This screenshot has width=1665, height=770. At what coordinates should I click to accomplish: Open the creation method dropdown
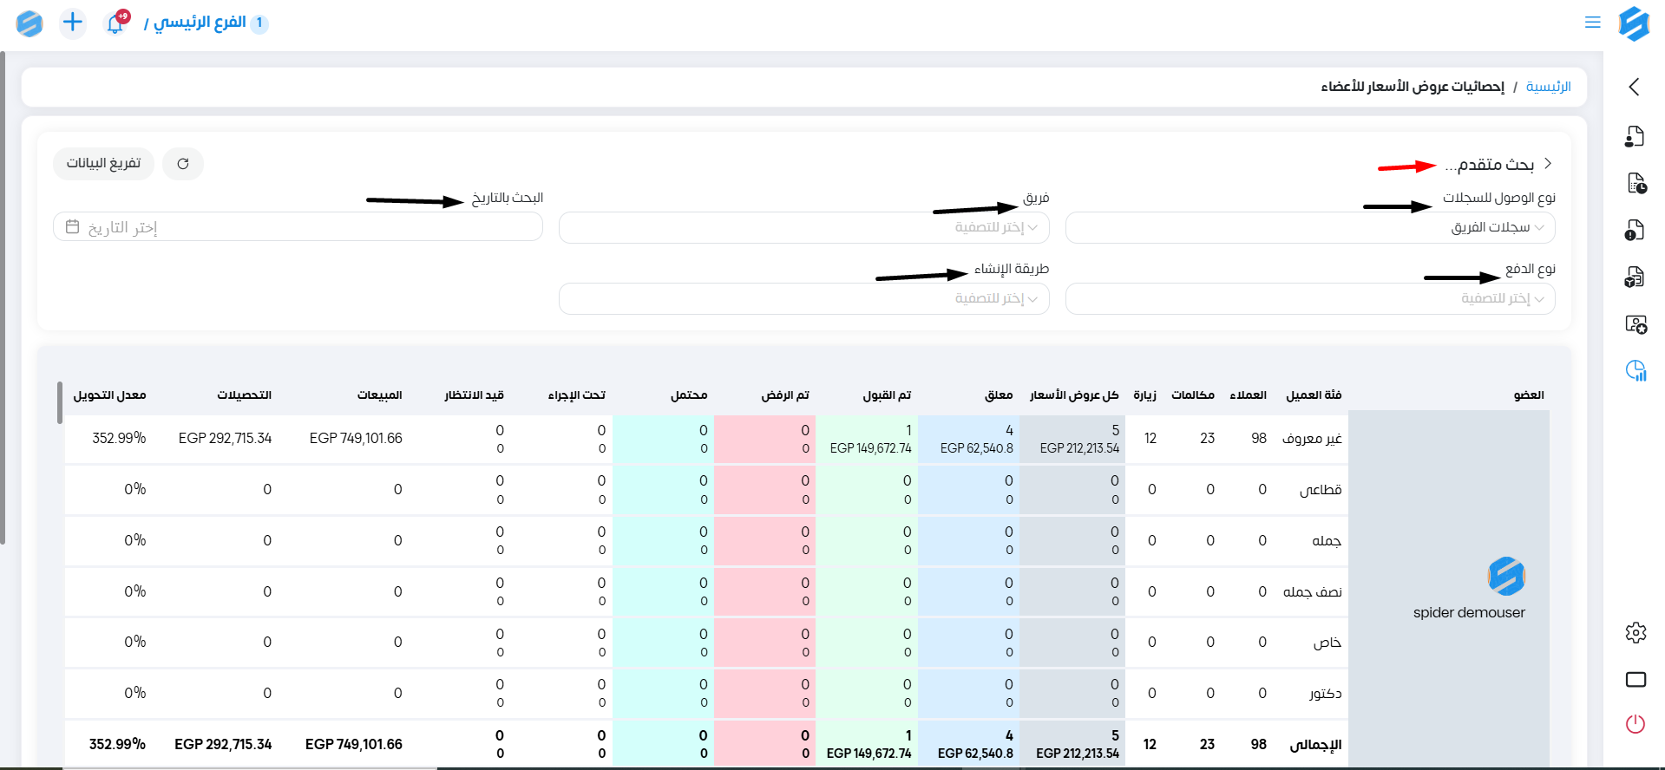coord(803,299)
